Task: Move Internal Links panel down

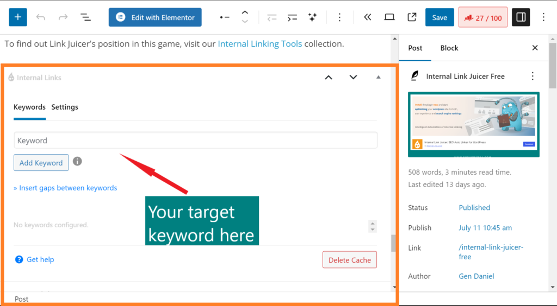Action: (353, 78)
